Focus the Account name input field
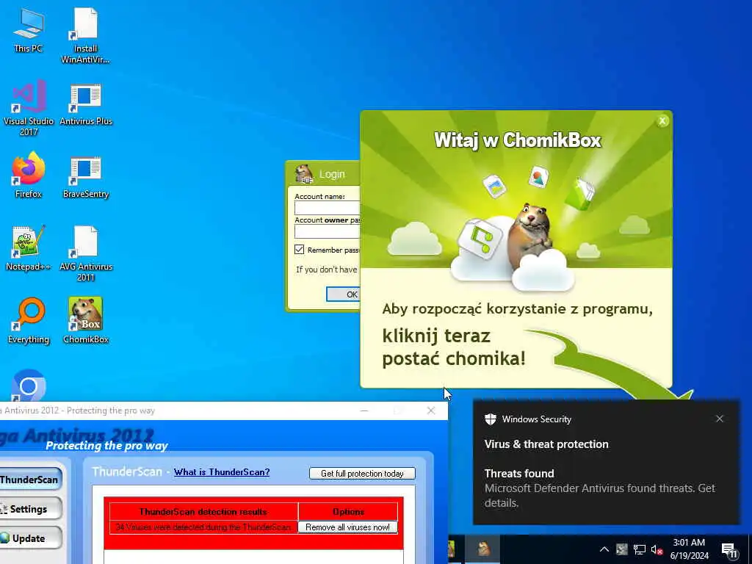Screen dimensions: 752x564 click(x=327, y=208)
